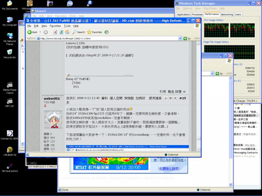Screen dimensions: 262x196
Task: Open the Address bar dropdown list
Action: 180,38
